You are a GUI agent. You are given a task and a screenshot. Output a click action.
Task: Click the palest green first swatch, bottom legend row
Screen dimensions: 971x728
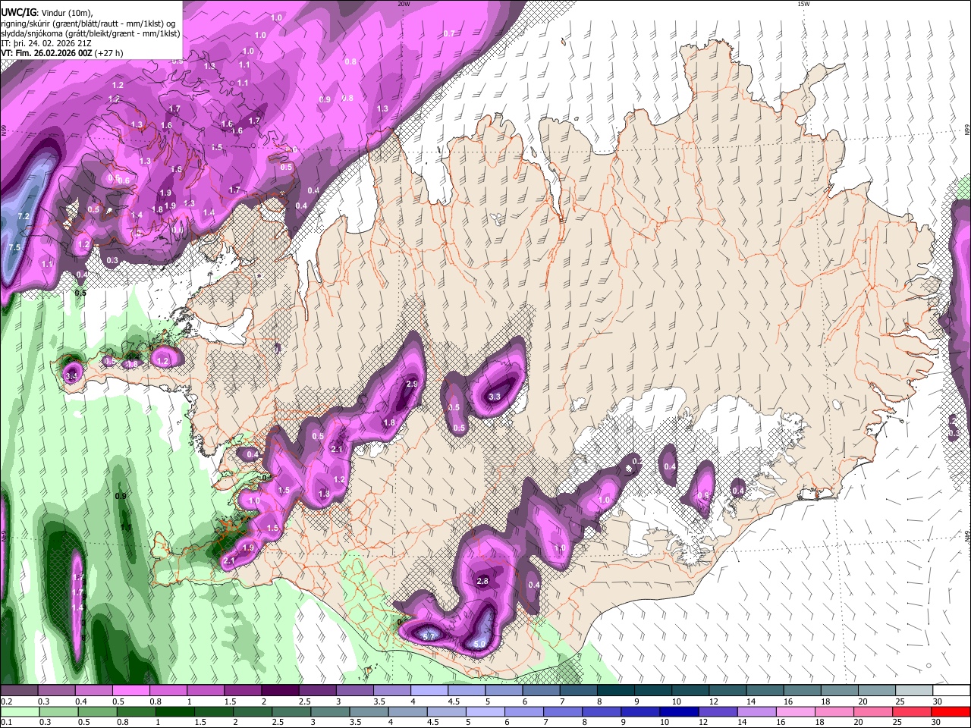pos(20,712)
